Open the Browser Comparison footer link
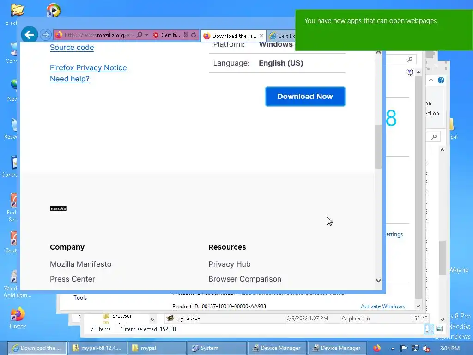The width and height of the screenshot is (473, 355). 245,279
